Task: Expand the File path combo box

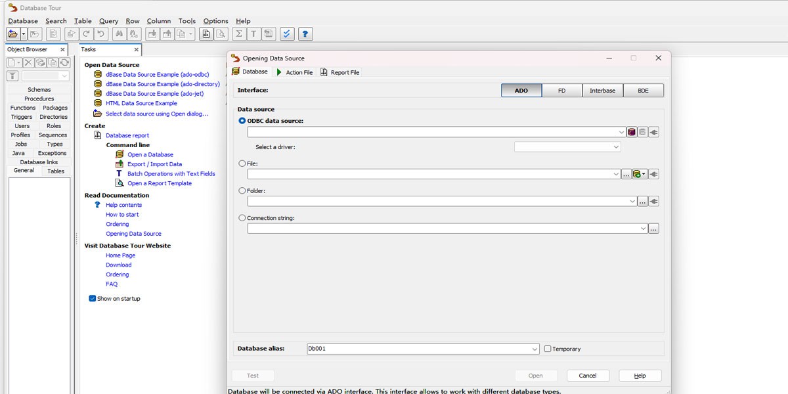Action: (x=616, y=174)
